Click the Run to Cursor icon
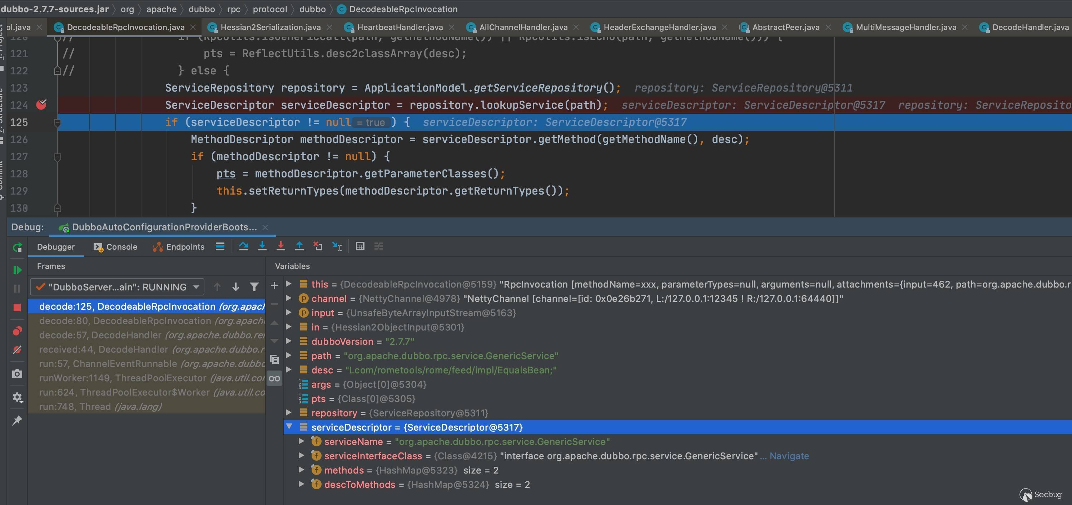Viewport: 1072px width, 505px height. pos(337,247)
